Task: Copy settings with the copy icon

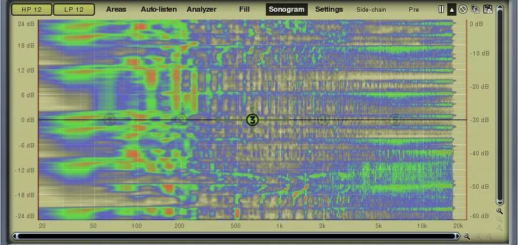Action: coord(475,9)
